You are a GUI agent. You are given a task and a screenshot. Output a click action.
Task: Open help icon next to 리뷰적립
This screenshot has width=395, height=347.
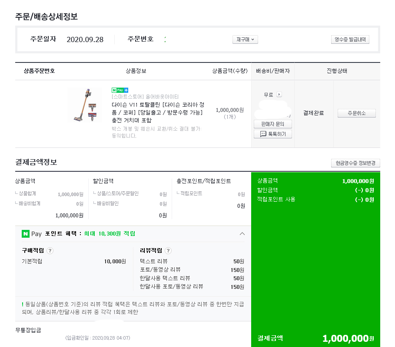click(168, 251)
